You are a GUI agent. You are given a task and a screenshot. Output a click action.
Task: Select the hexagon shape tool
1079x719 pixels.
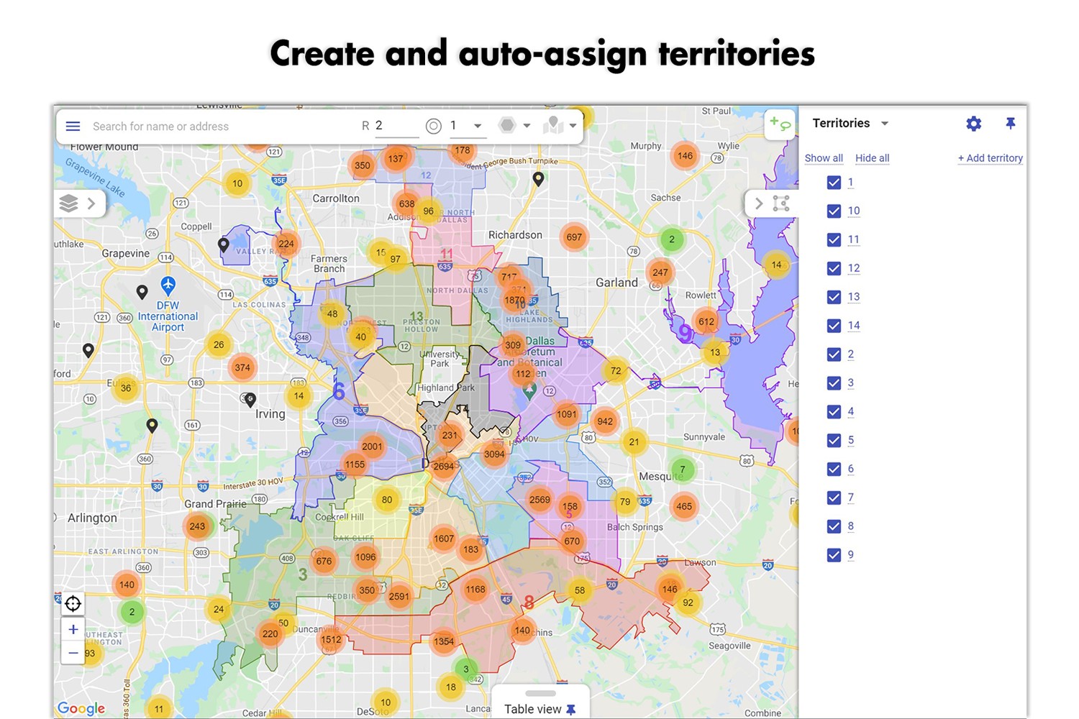(507, 125)
